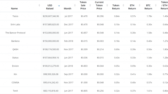Click Status amount $107,664,904.16
168x94 pixels.
(x=51, y=58)
